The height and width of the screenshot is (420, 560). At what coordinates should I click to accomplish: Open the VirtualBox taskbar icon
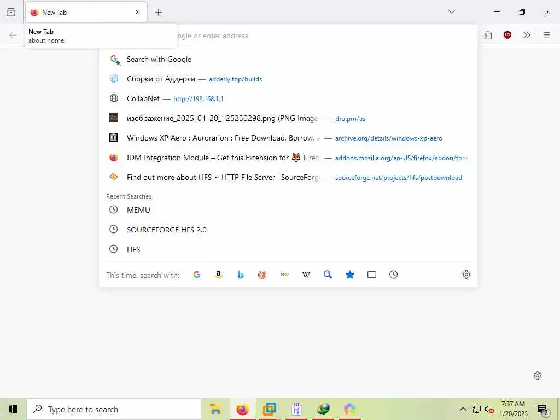click(269, 409)
